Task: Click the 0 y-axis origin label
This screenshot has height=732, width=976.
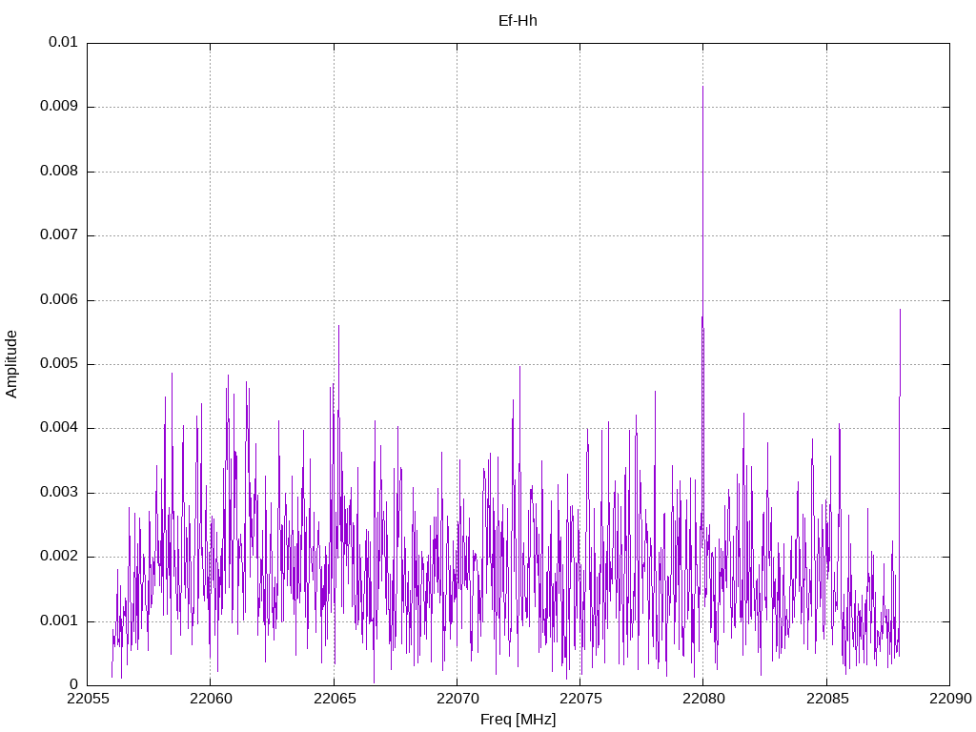Action: (x=73, y=685)
